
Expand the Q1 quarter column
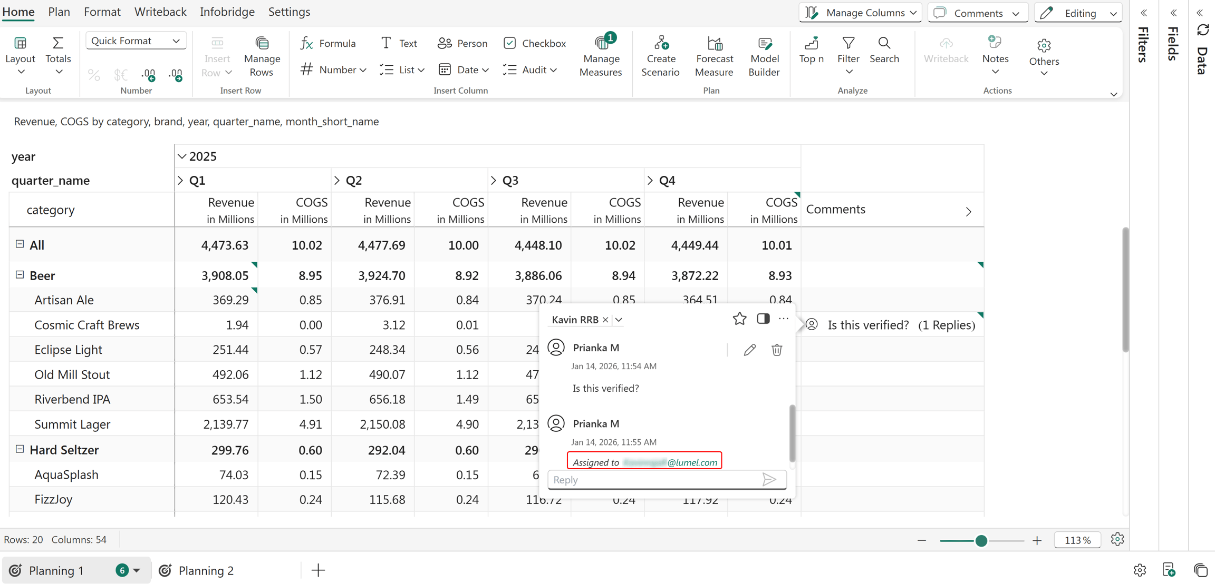click(x=180, y=181)
